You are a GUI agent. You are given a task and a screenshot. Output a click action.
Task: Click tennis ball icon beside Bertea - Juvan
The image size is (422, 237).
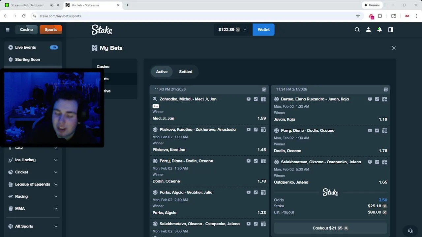coord(276,99)
